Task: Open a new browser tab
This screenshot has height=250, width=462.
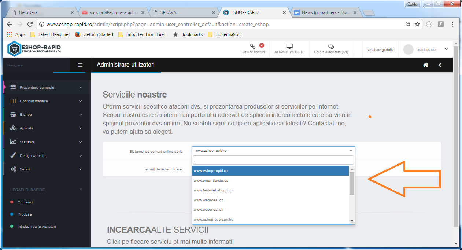Action: (x=368, y=13)
